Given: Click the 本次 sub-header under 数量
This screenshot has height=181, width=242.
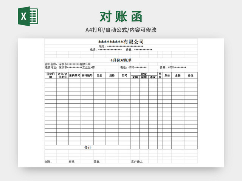Looking at the screenshot, I should 153,77.
